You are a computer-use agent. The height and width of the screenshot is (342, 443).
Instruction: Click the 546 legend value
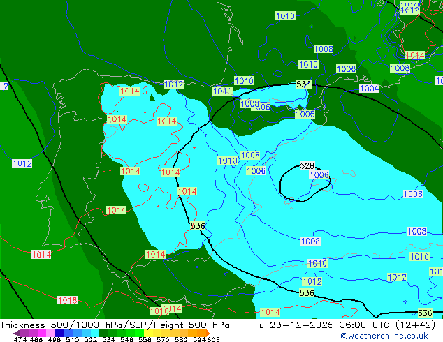coord(126,339)
